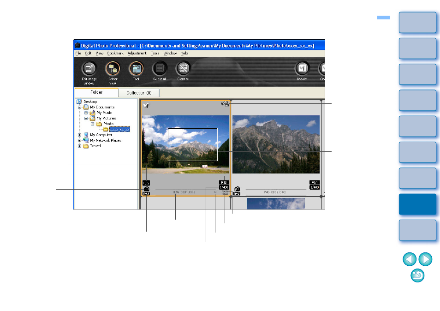The height and width of the screenshot is (311, 440).
Task: Select the highlighted xxxx_xx_xx folder
Action: tap(119, 129)
